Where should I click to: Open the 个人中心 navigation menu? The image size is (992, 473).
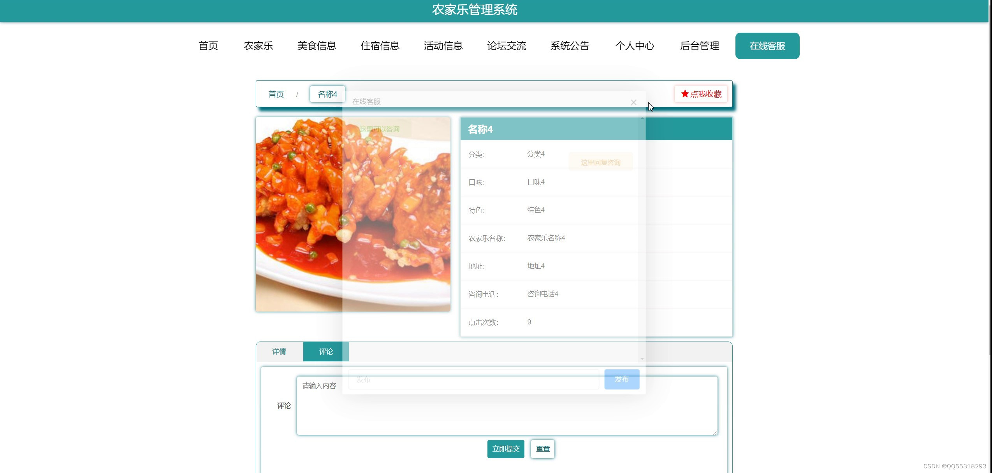pos(635,46)
